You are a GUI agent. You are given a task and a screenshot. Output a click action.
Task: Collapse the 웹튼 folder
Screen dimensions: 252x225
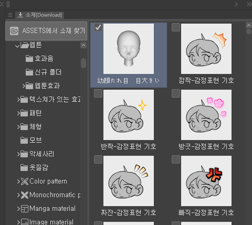pyautogui.click(x=17, y=46)
